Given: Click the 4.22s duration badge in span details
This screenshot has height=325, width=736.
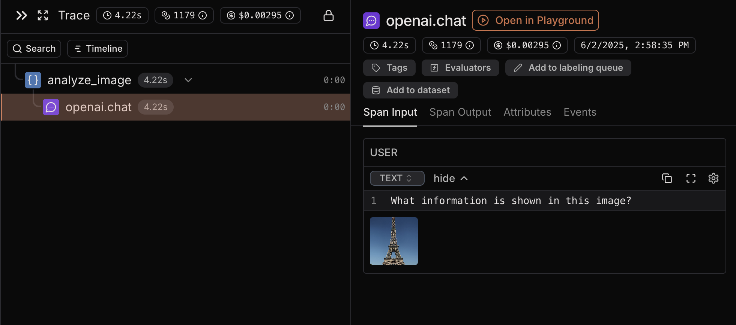Looking at the screenshot, I should click(x=389, y=45).
